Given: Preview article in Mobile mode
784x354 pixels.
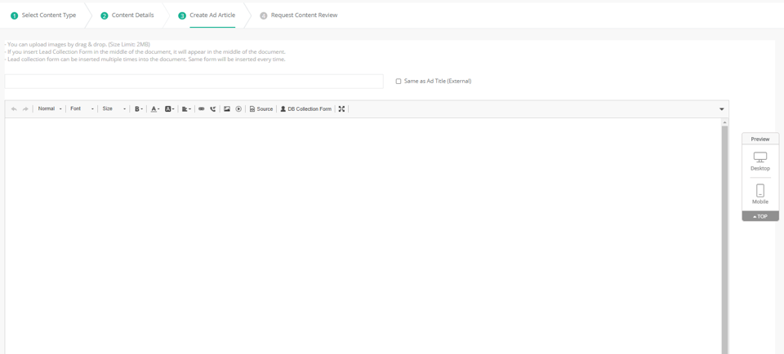Looking at the screenshot, I should pos(760,194).
